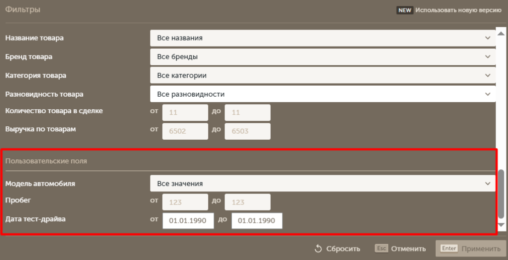Viewport: 508px width, 260px height.
Task: Expand the Разновидность товара dropdown
Action: (322, 94)
